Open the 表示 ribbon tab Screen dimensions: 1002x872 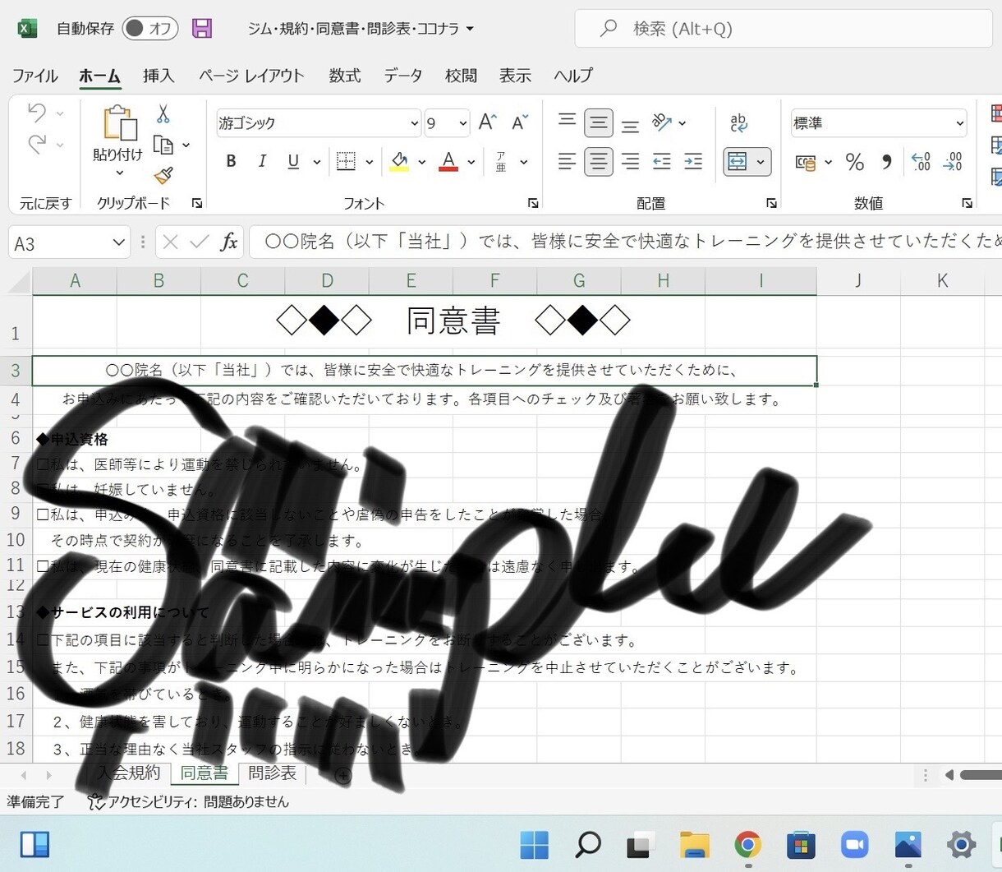point(515,76)
